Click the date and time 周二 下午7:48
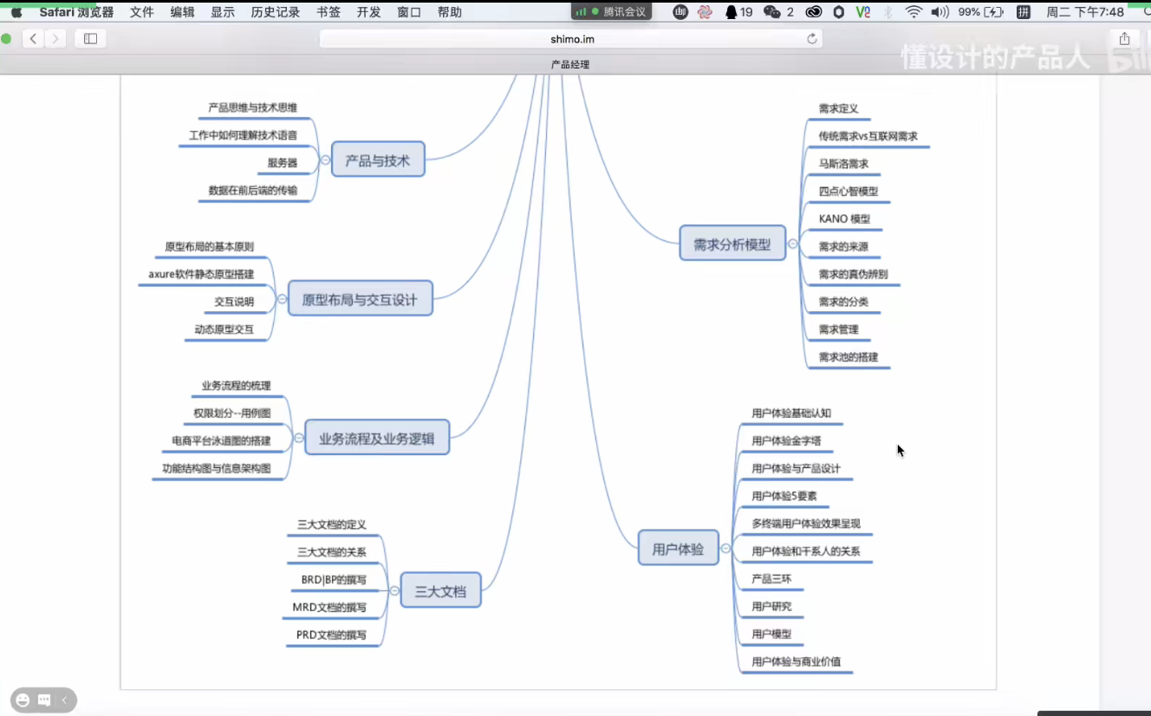This screenshot has width=1151, height=716. point(1085,12)
